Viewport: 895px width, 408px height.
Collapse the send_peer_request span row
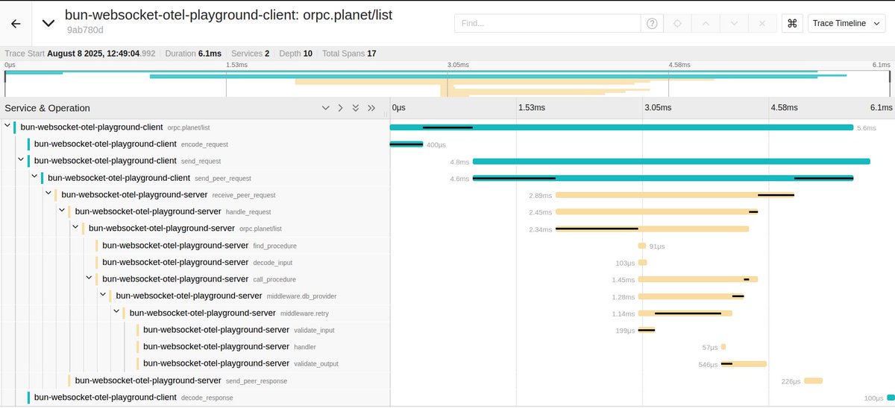(34, 177)
